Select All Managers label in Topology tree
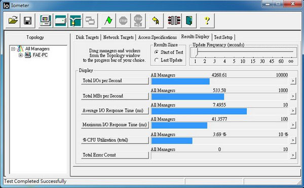 [37, 49]
